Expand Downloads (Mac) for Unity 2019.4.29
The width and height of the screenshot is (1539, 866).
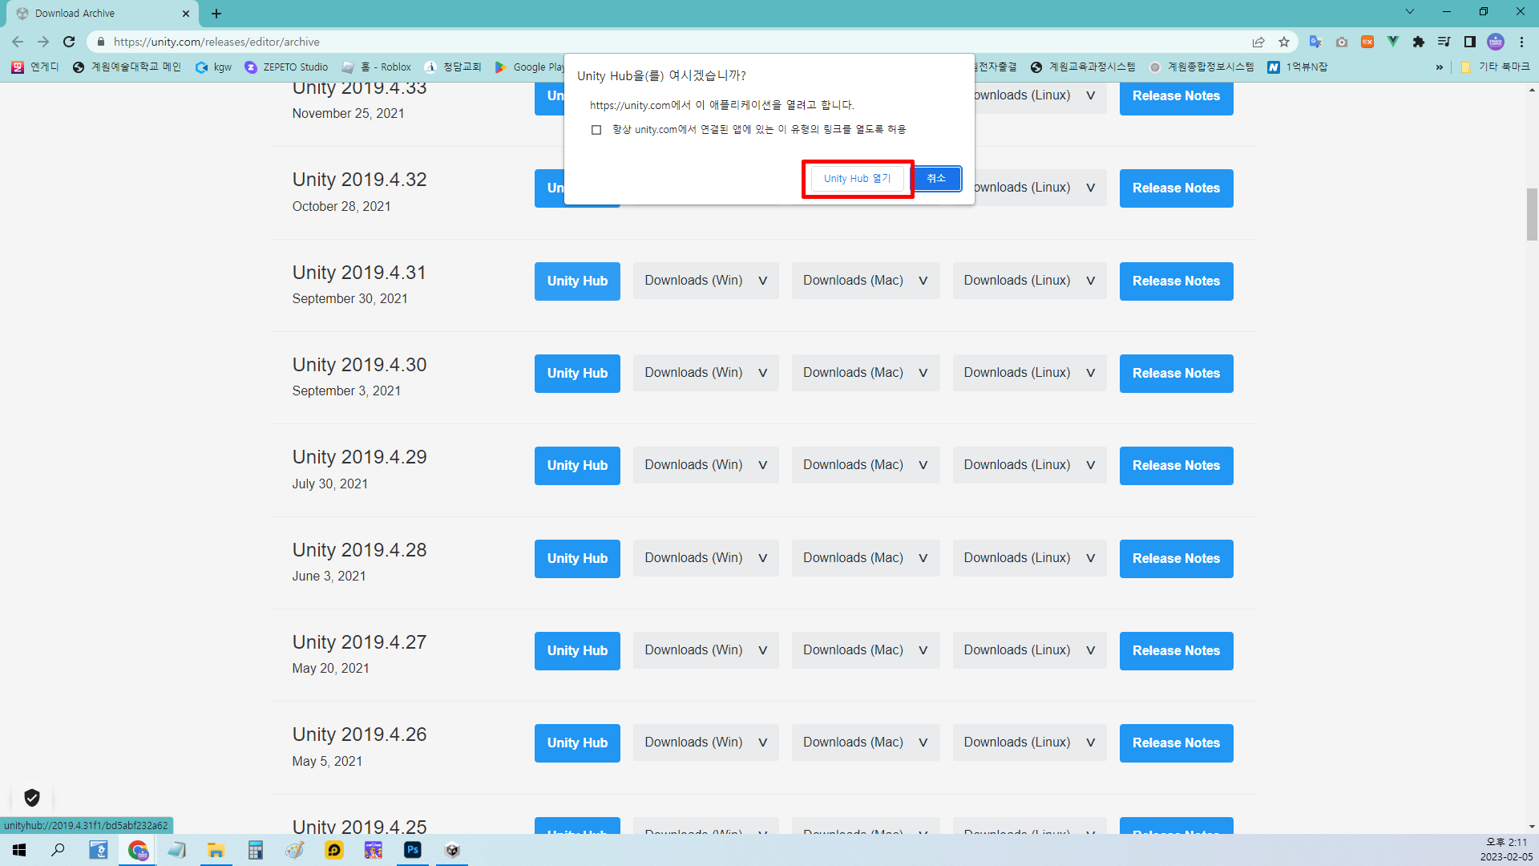click(865, 465)
